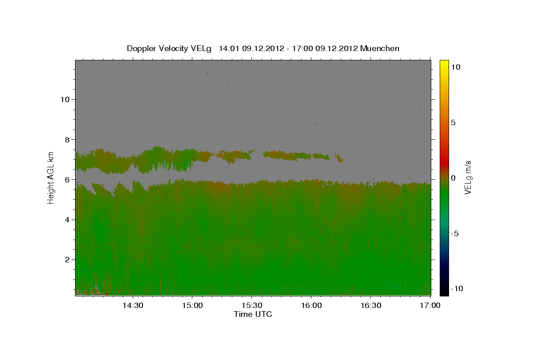This screenshot has width=533, height=355.
Task: Click the colorbar tick label 0
Action: [x=453, y=178]
